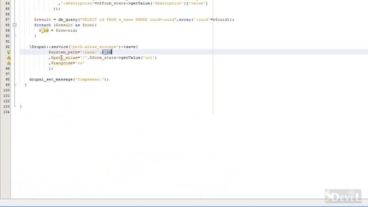Viewport: 368px width, 207px height.
Task: Collapse the foreach block fold toggle
Action: (x=14, y=25)
